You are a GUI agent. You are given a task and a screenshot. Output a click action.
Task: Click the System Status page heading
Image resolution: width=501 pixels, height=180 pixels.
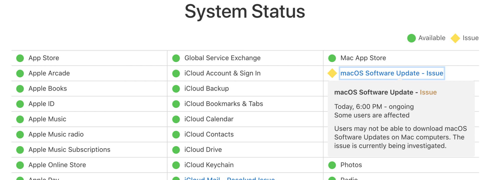[x=245, y=12]
